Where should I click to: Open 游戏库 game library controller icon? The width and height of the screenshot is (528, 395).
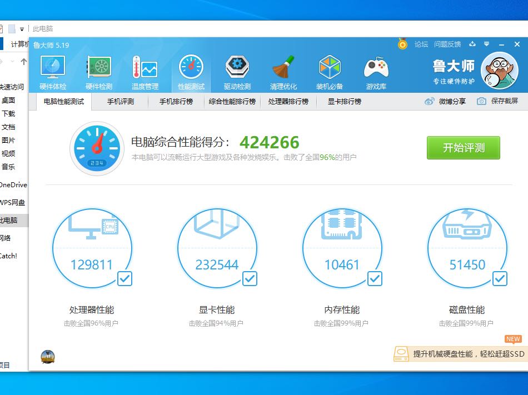click(376, 67)
